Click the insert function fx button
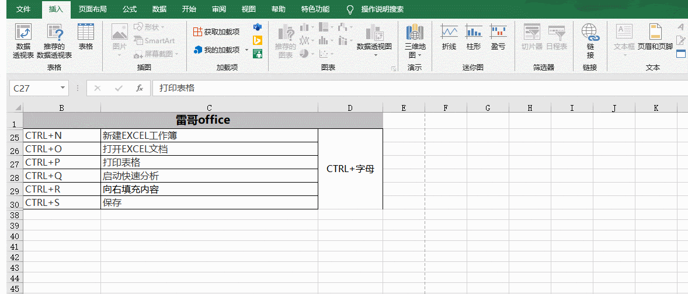Viewport: 688px width, 294px height. tap(140, 88)
